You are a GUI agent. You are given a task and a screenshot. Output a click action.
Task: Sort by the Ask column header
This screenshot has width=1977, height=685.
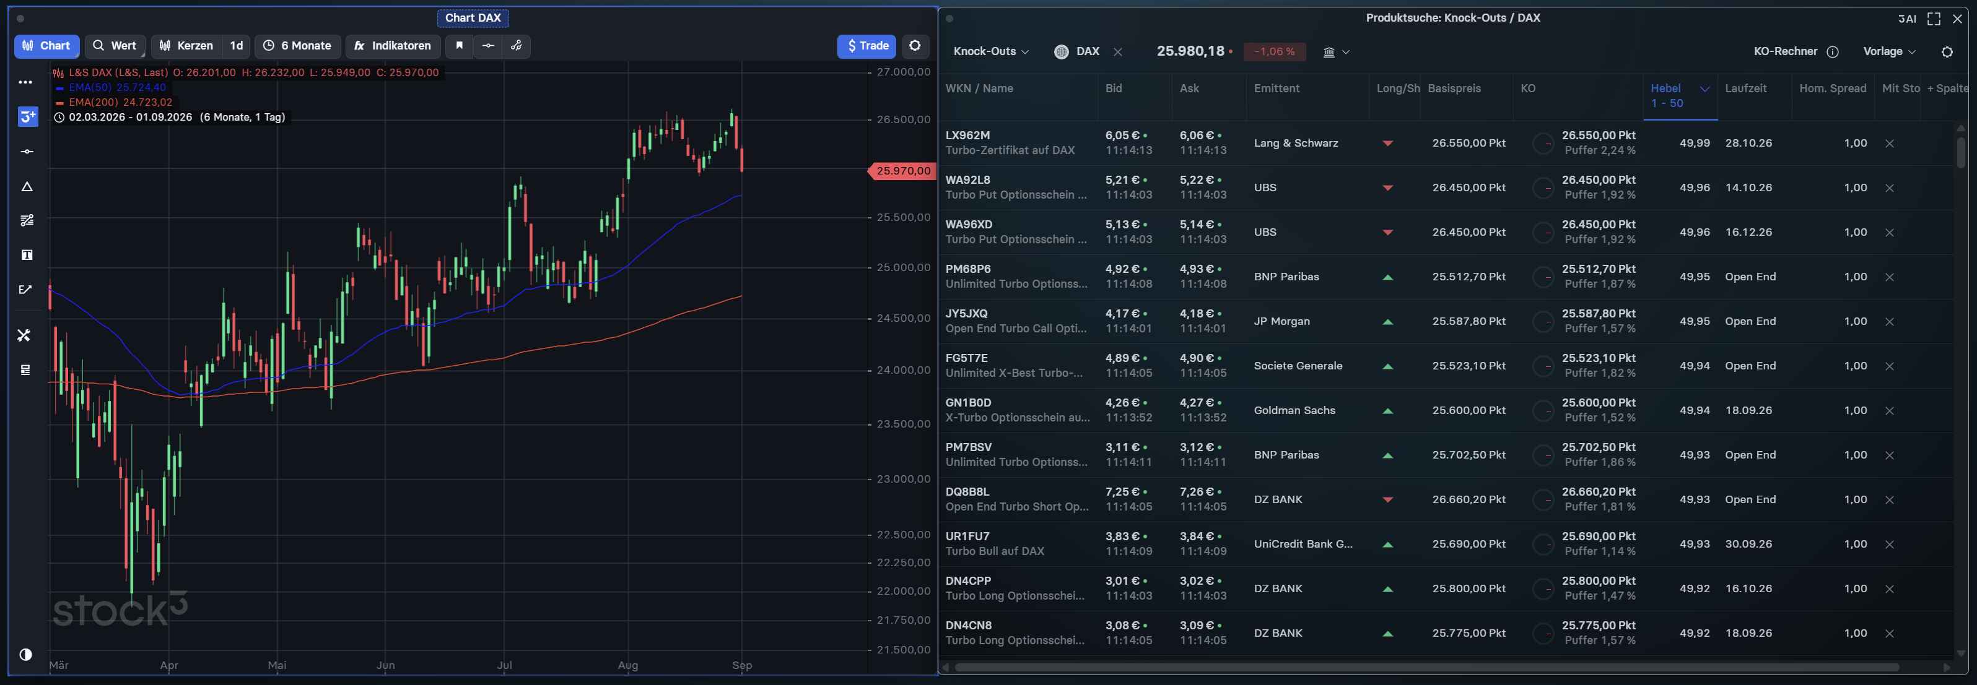point(1189,88)
